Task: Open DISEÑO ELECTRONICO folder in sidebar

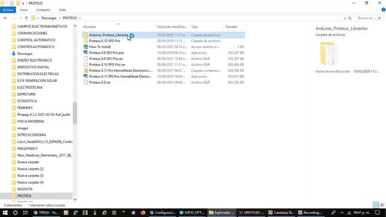Action: pos(34,60)
